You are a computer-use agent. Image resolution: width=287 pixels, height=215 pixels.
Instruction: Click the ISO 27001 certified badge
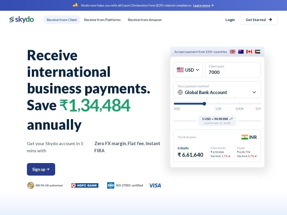(x=125, y=185)
